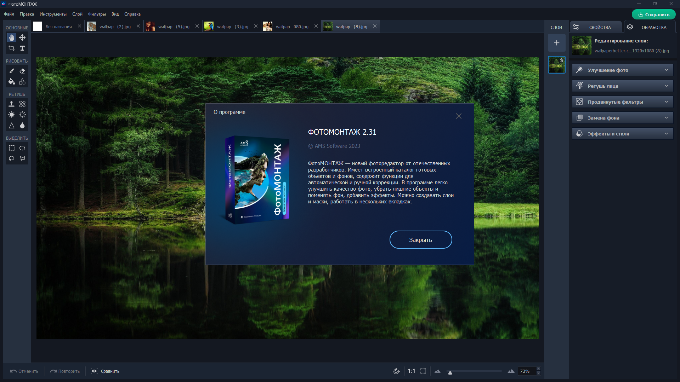Click the rotate icon in bottom bar
Image resolution: width=680 pixels, height=382 pixels.
397,371
